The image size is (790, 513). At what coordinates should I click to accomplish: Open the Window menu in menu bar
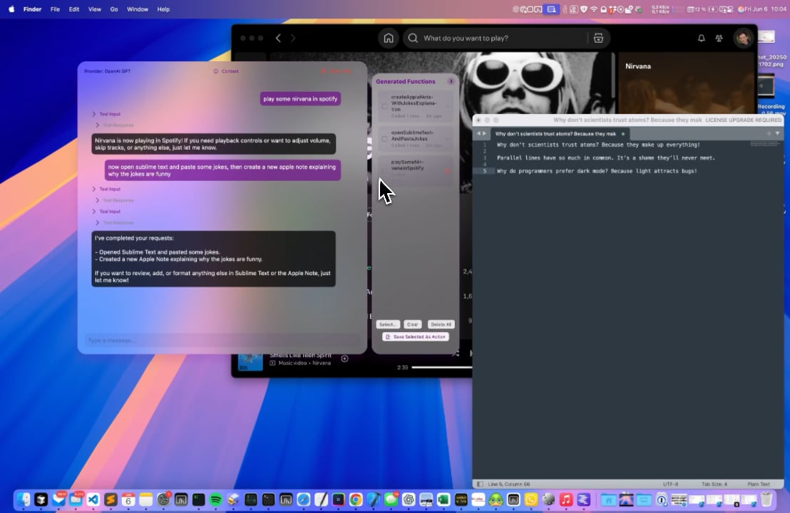[x=138, y=9]
